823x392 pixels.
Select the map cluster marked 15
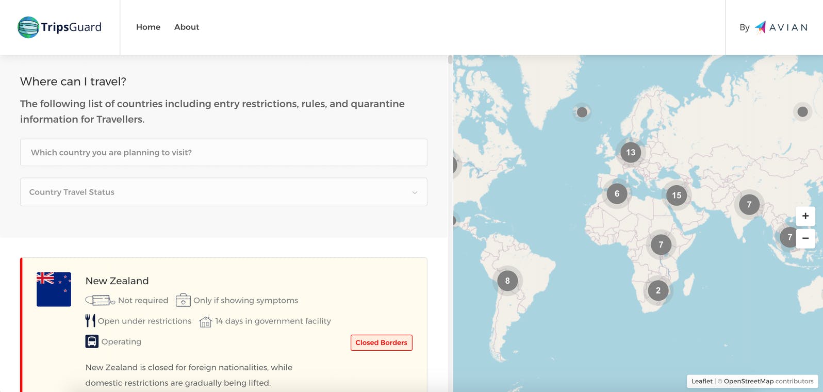(677, 195)
